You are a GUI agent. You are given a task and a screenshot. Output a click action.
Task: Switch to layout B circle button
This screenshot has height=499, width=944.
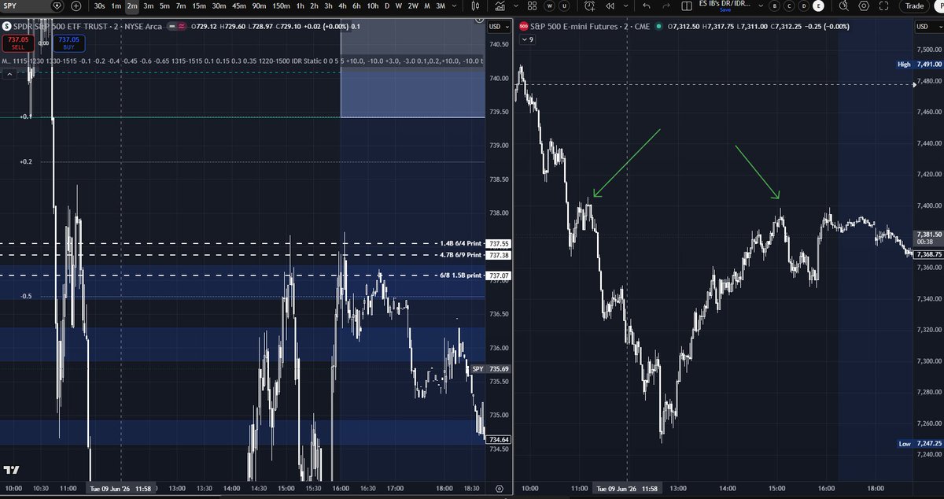(x=774, y=6)
